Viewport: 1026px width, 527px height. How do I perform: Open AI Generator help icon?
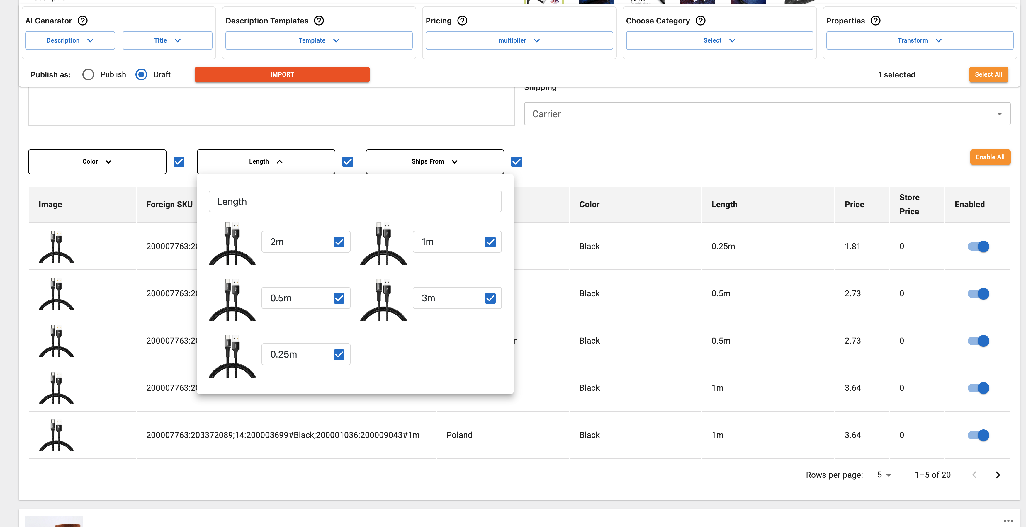tap(82, 21)
